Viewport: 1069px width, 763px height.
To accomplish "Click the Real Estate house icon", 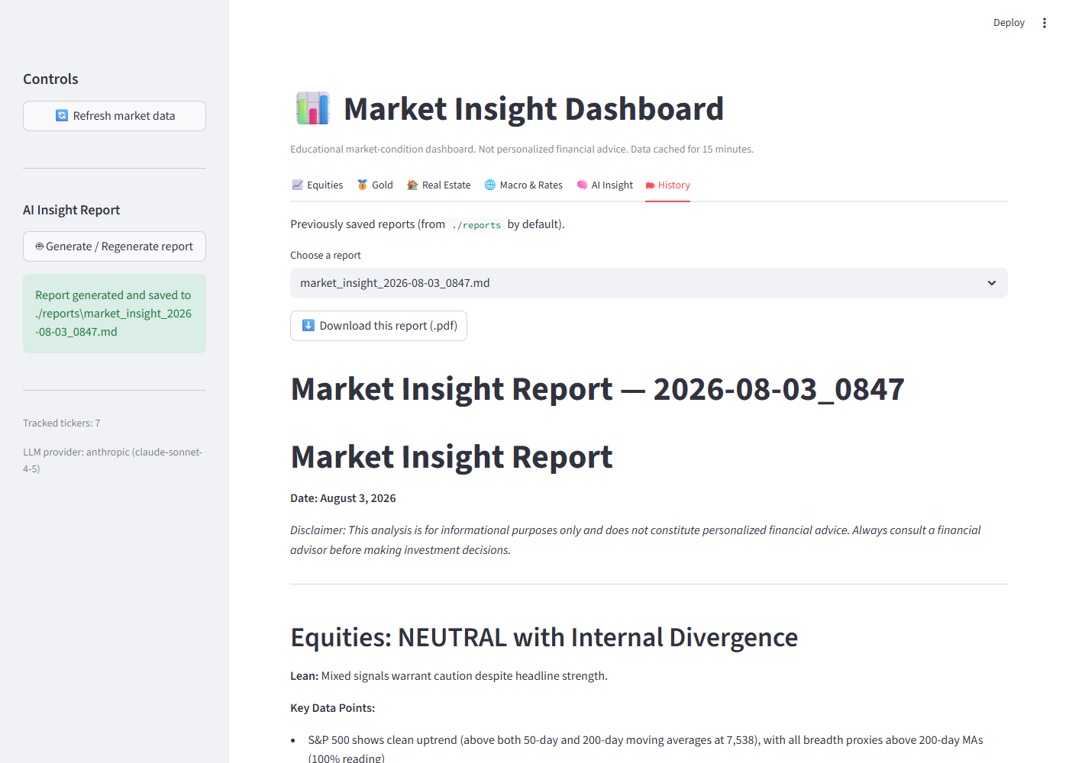I will [x=412, y=185].
